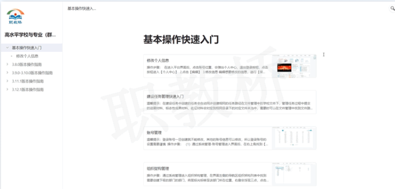The width and height of the screenshot is (395, 189).
Task: Click the 基本操作快速入门 breadcrumb
Action: [81, 9]
